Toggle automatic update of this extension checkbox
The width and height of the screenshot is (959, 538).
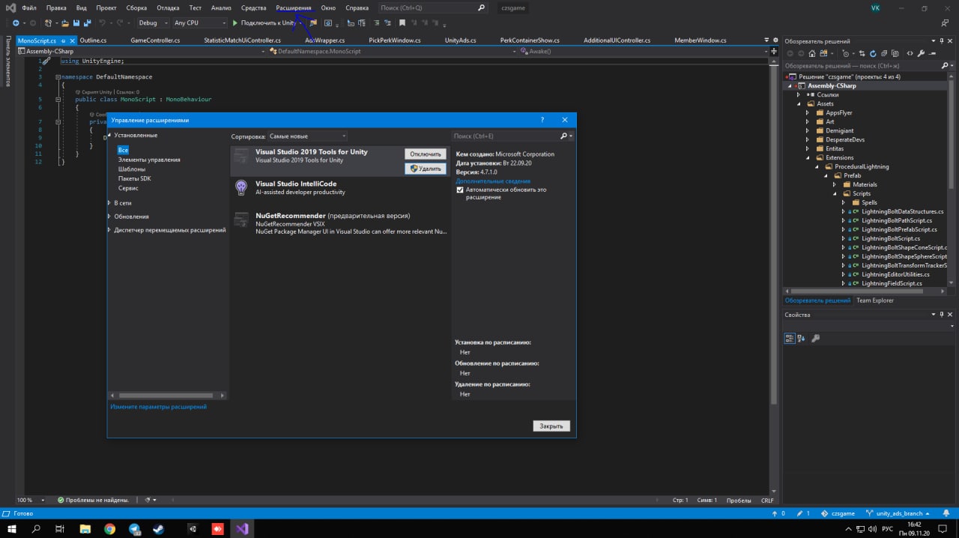(460, 190)
